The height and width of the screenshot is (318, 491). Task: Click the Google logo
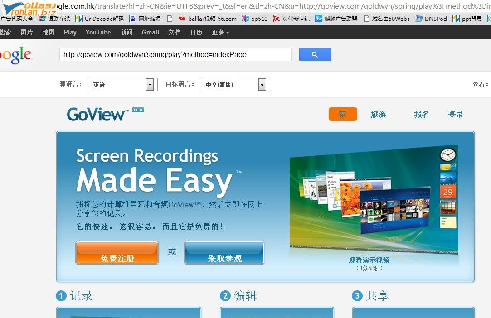click(16, 55)
